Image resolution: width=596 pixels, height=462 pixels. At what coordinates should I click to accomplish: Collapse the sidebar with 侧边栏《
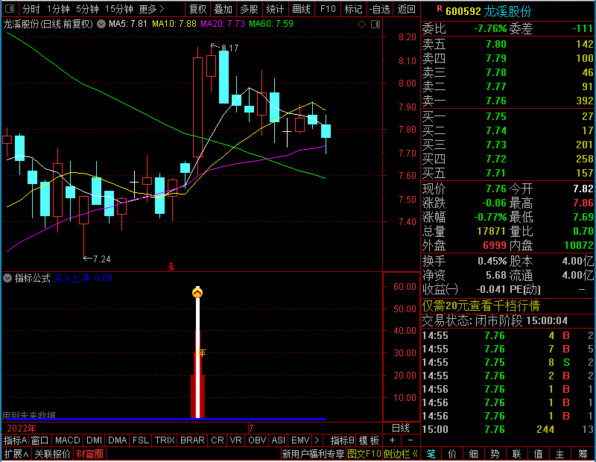click(x=401, y=454)
